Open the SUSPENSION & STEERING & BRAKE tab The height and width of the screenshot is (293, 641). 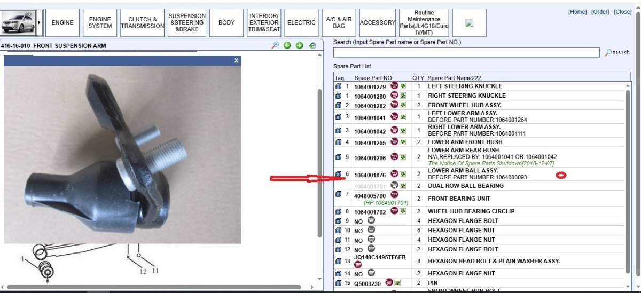coord(186,23)
